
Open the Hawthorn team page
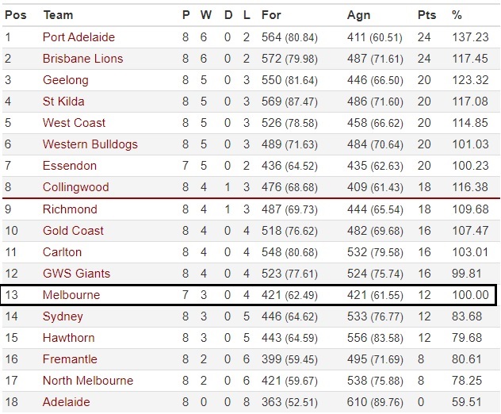(69, 338)
